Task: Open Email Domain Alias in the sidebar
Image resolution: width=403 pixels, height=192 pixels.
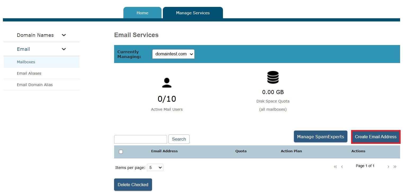Action: [35, 85]
